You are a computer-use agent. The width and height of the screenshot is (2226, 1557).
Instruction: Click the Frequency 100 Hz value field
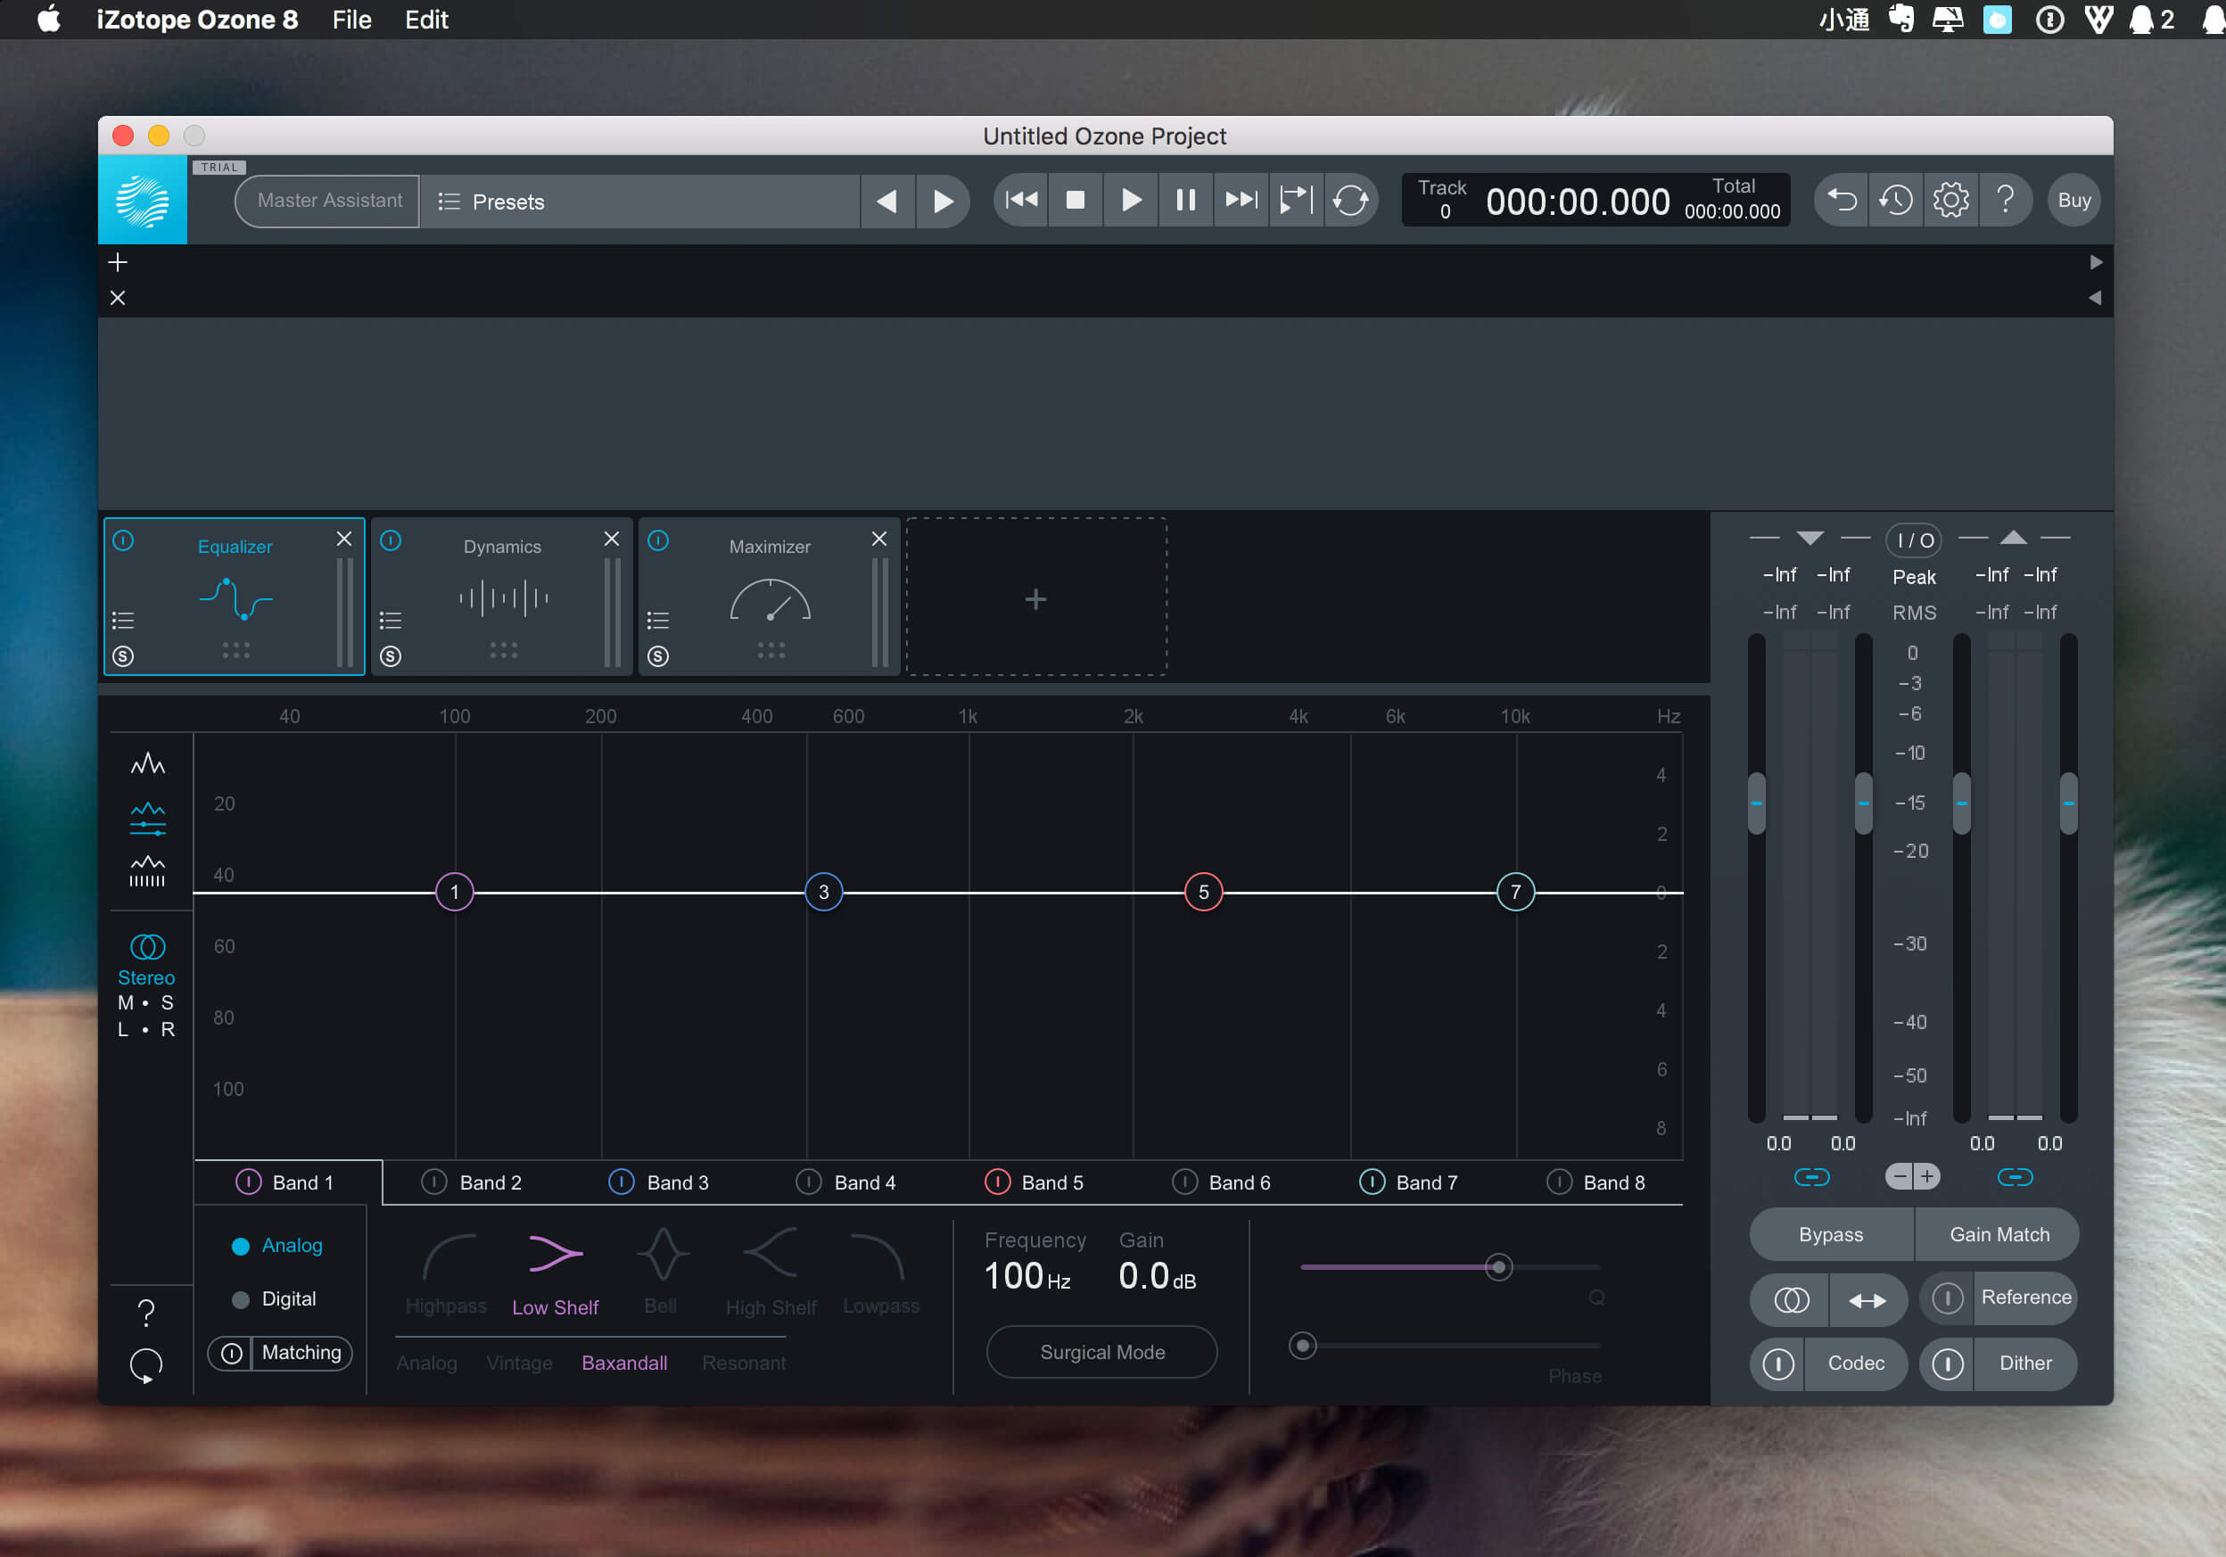coord(1027,1277)
